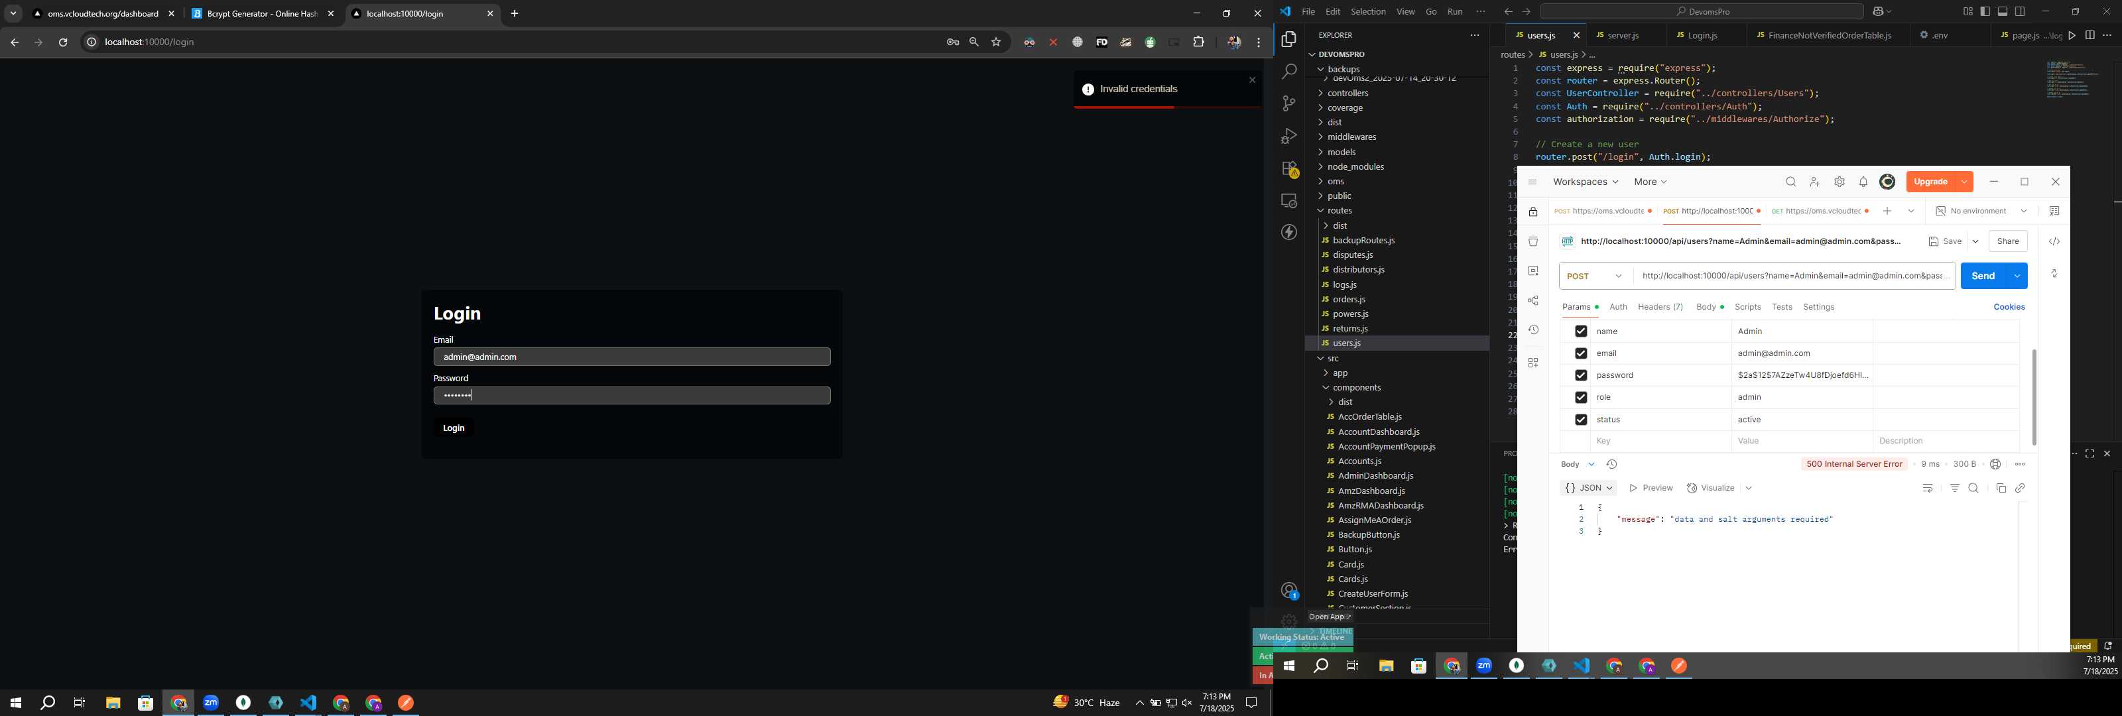Search within the Postman response body
2122x716 pixels.
click(1973, 489)
